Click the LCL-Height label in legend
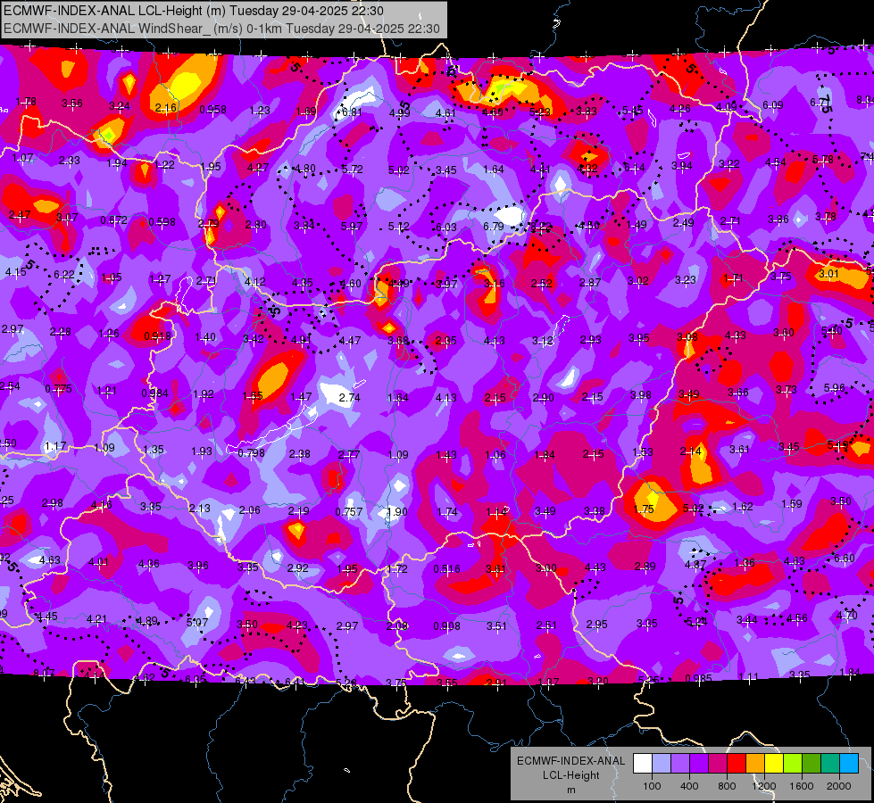Image resolution: width=874 pixels, height=803 pixels. (x=570, y=775)
